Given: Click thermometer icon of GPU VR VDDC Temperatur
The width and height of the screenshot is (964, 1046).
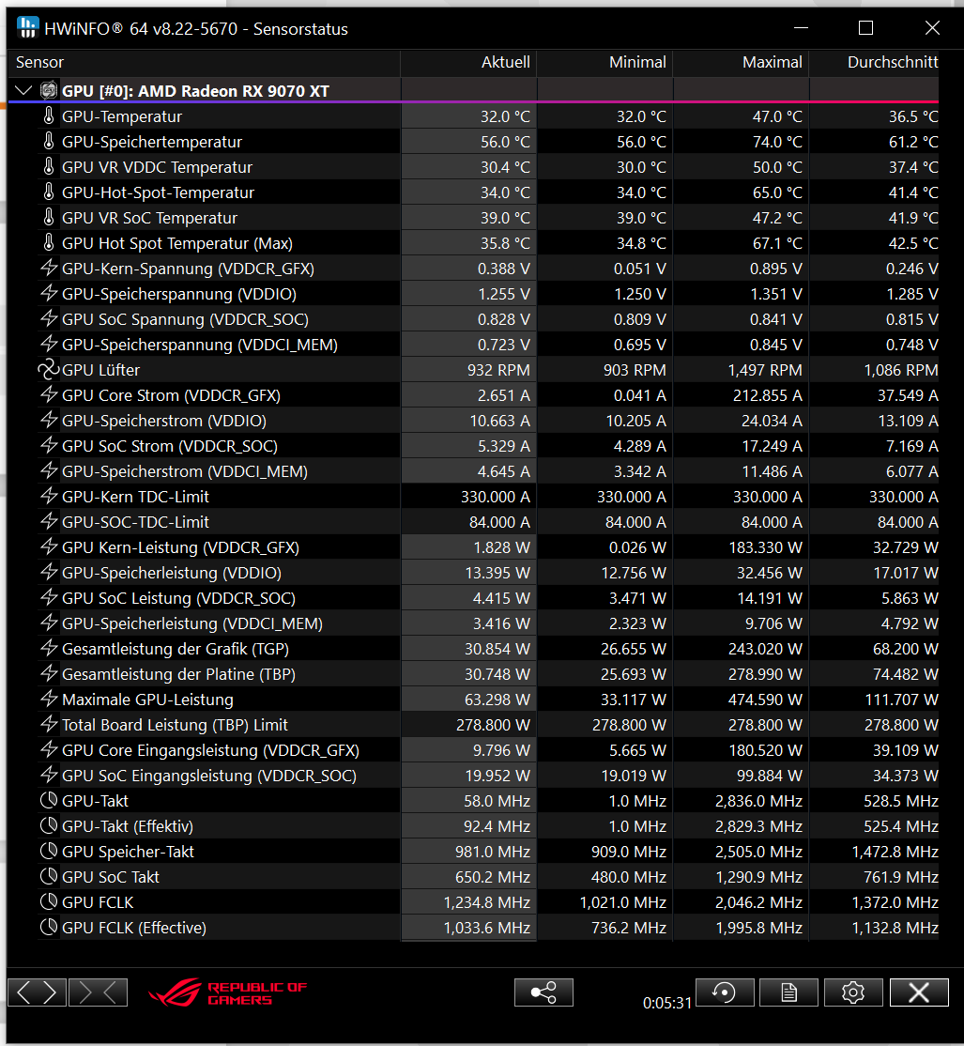Looking at the screenshot, I should pos(49,167).
